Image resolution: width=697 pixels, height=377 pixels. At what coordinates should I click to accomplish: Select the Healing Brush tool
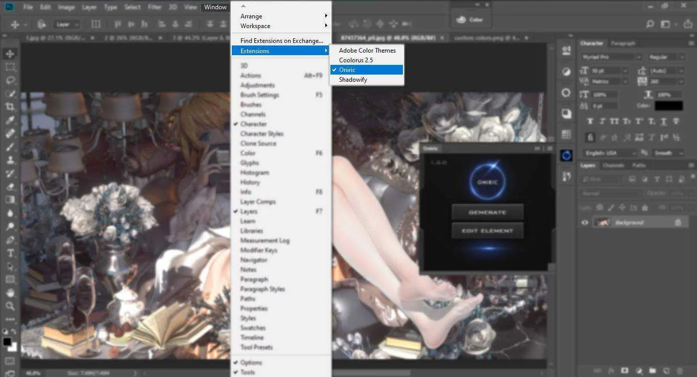click(10, 133)
